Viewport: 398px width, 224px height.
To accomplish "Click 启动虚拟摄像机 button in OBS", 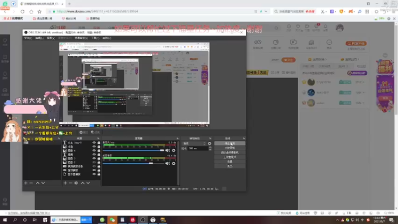I will [230, 153].
